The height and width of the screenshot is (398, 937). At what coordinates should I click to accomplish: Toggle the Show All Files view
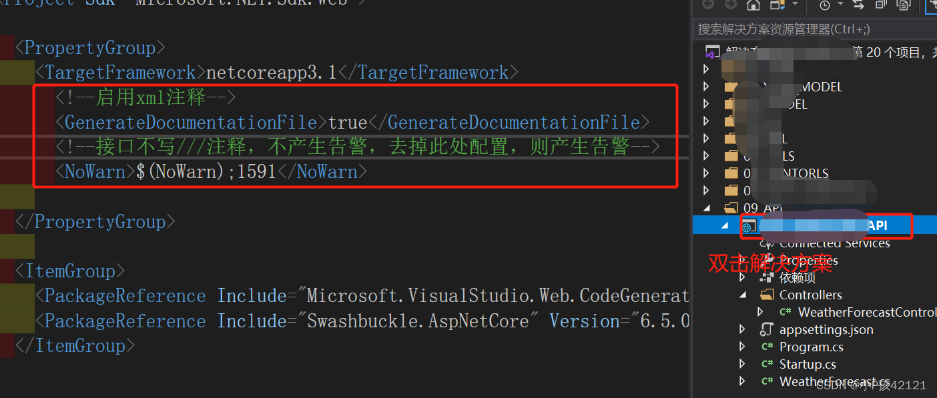(x=903, y=6)
